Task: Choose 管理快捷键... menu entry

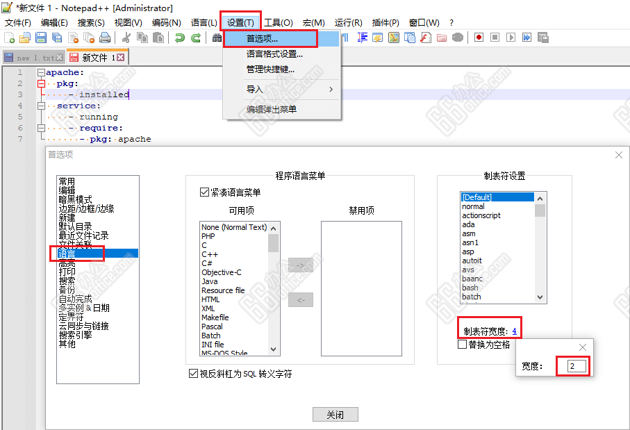Action: [281, 69]
